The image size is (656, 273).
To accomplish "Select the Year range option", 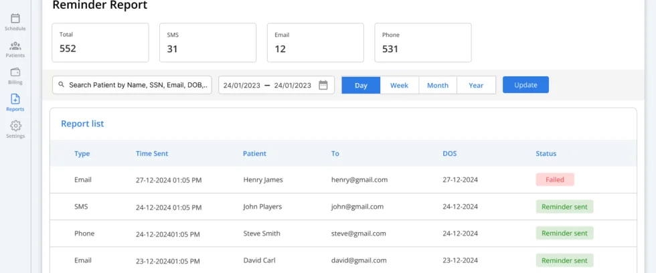I will (x=476, y=85).
